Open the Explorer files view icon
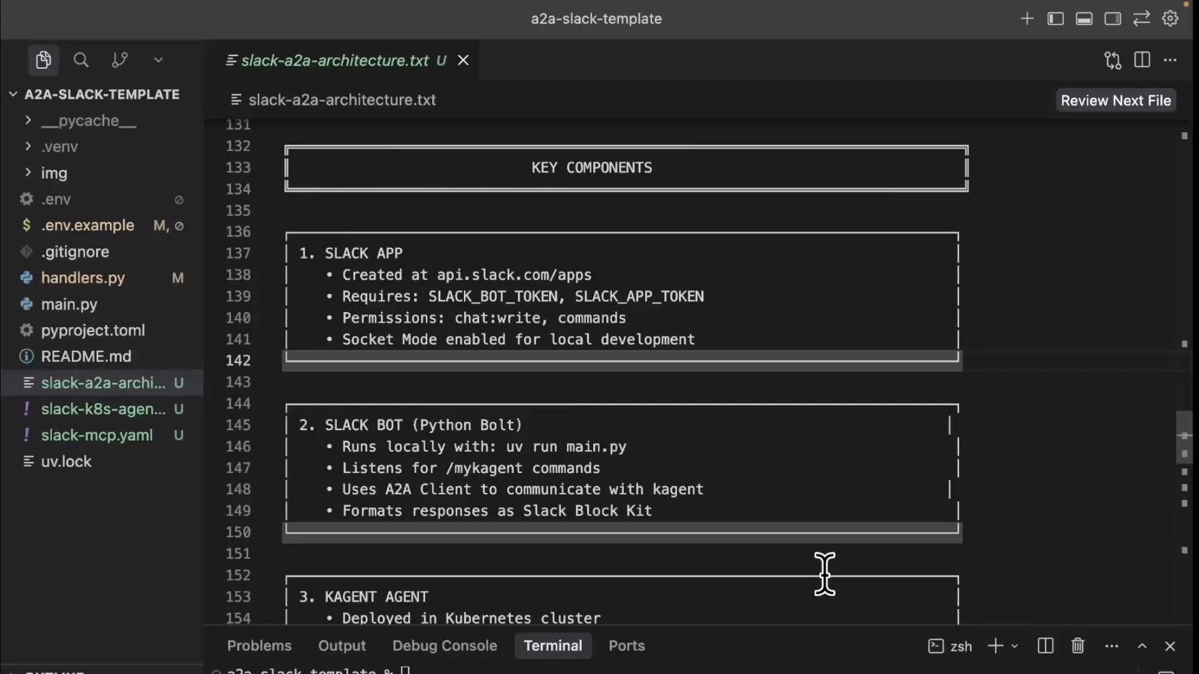The width and height of the screenshot is (1199, 674). click(43, 60)
